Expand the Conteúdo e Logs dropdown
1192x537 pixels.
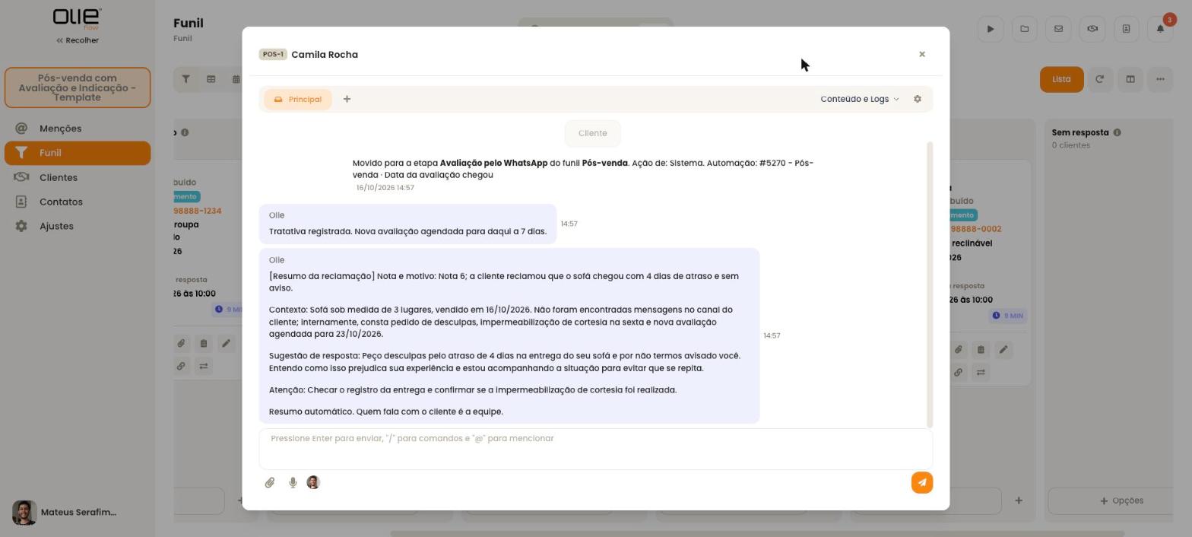pos(860,99)
